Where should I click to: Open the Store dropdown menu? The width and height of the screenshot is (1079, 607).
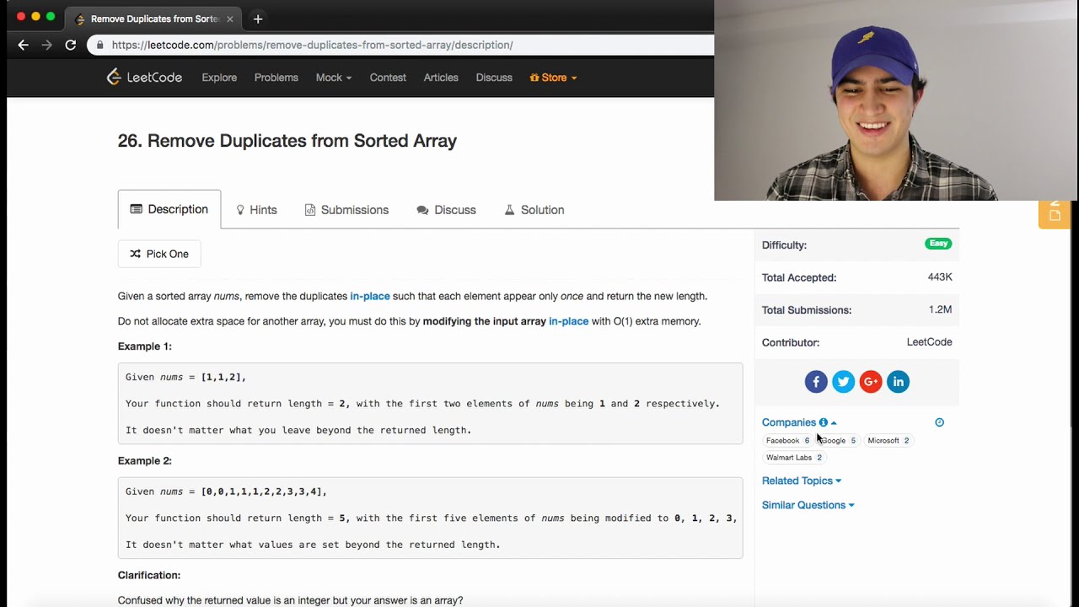tap(553, 78)
